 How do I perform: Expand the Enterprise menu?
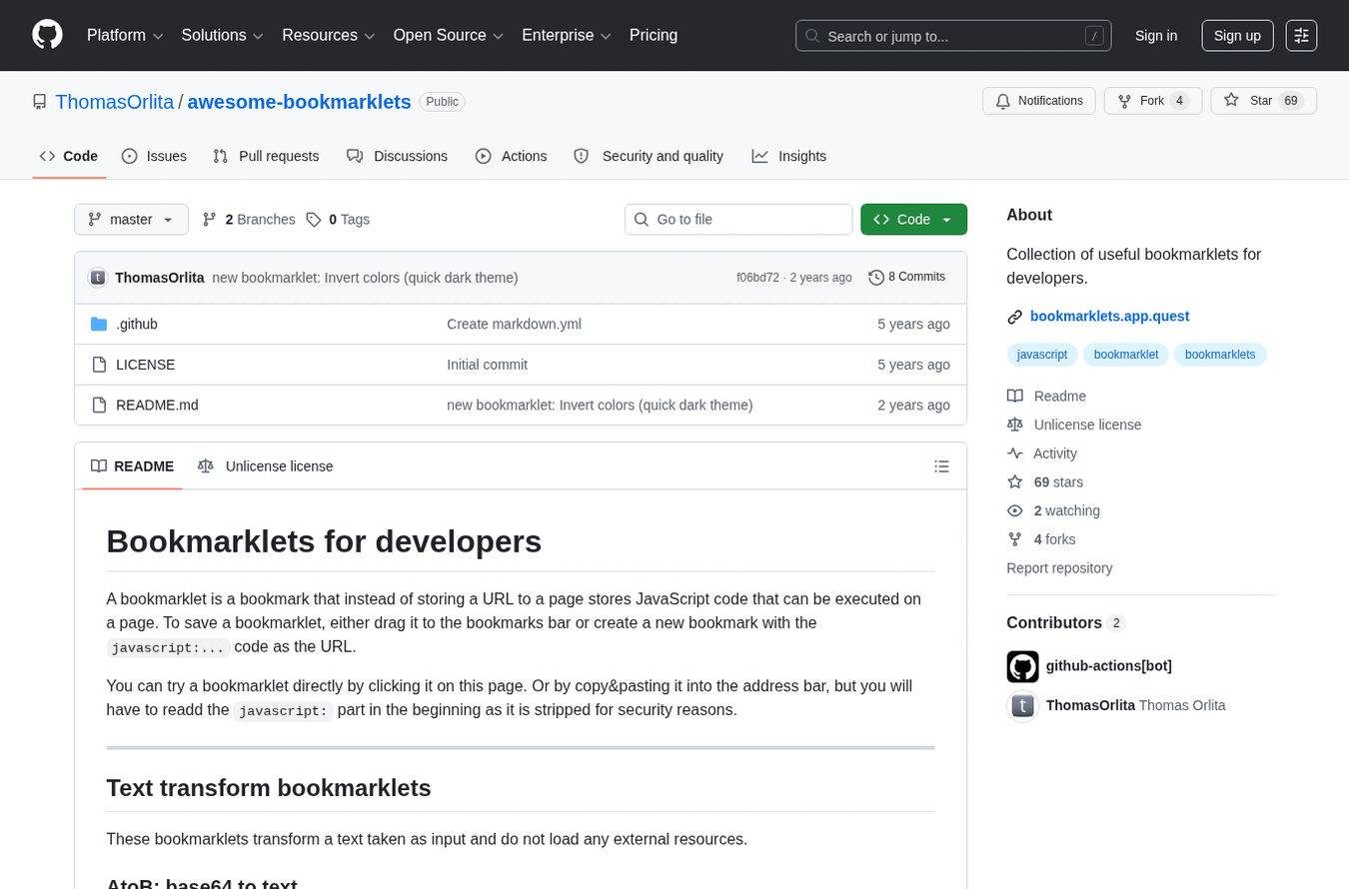567,36
